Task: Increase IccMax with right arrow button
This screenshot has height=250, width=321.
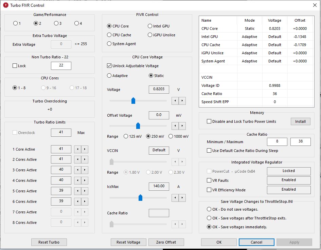Action: 182,198
